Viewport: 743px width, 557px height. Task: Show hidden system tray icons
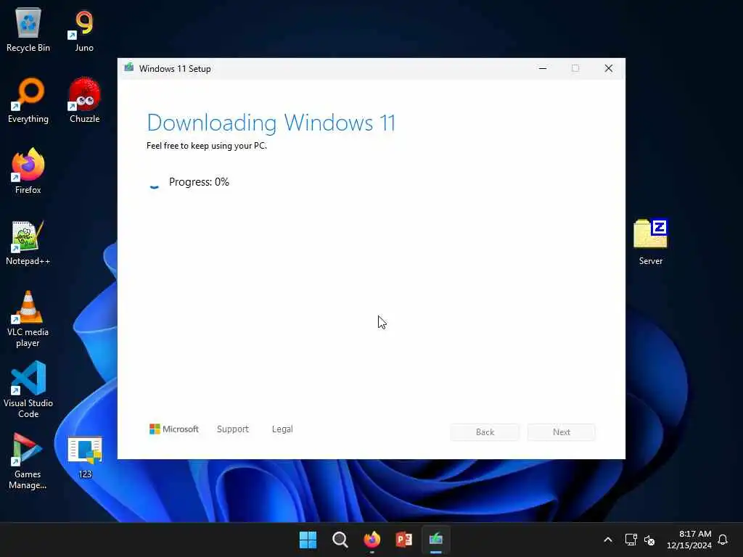point(608,540)
